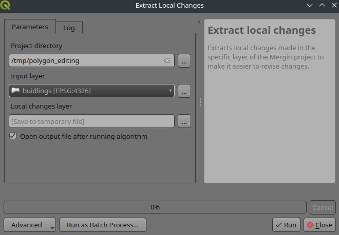Open the Advanced options menu

coord(30,225)
